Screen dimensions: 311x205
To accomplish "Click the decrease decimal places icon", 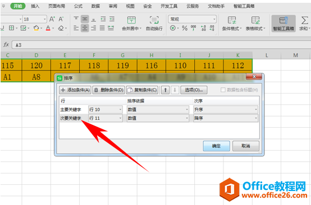I will coord(212,28).
